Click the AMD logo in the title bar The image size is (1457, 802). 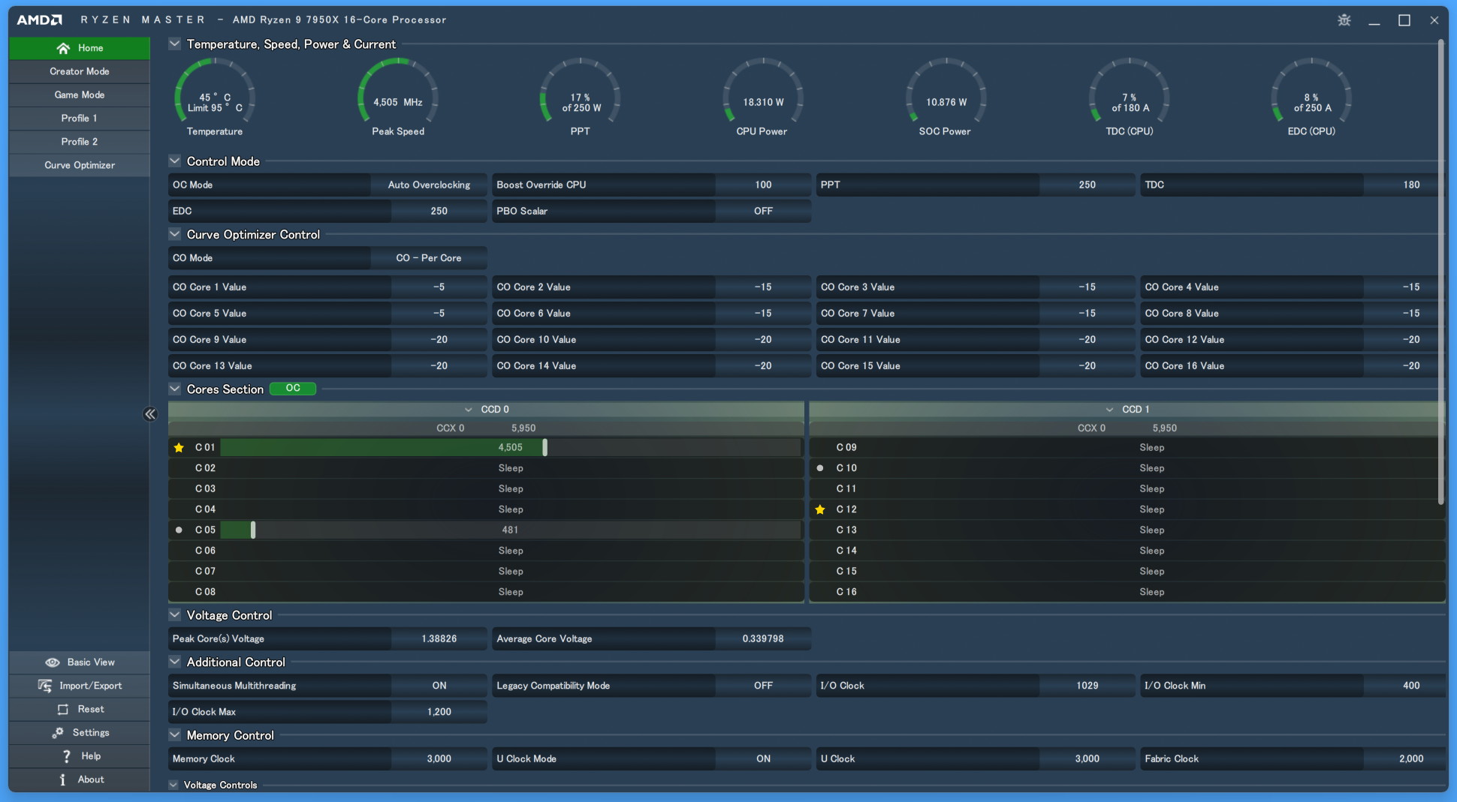point(39,20)
